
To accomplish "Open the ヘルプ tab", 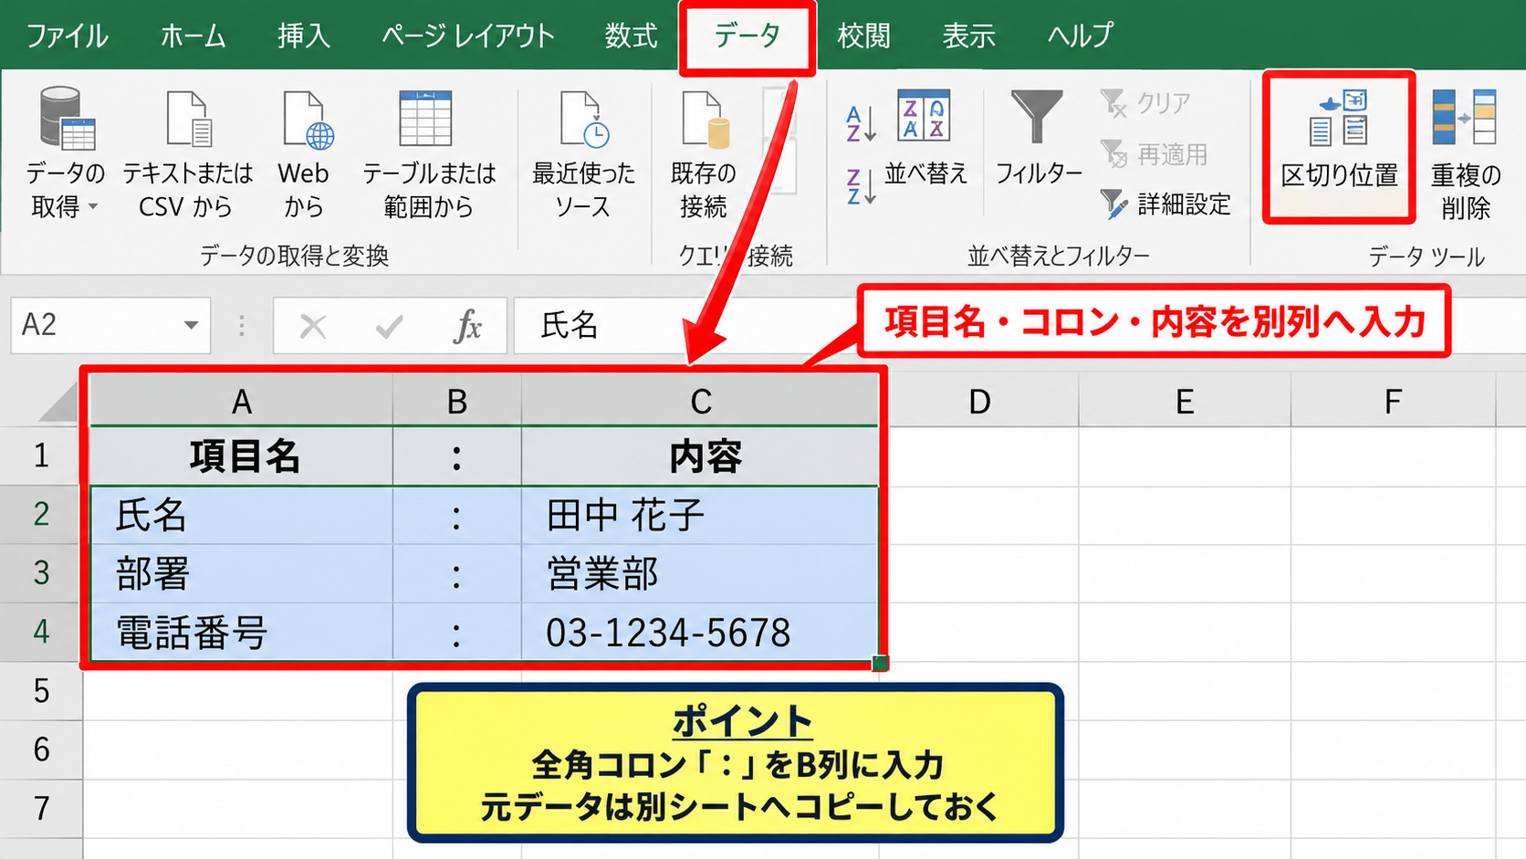I will click(1081, 37).
